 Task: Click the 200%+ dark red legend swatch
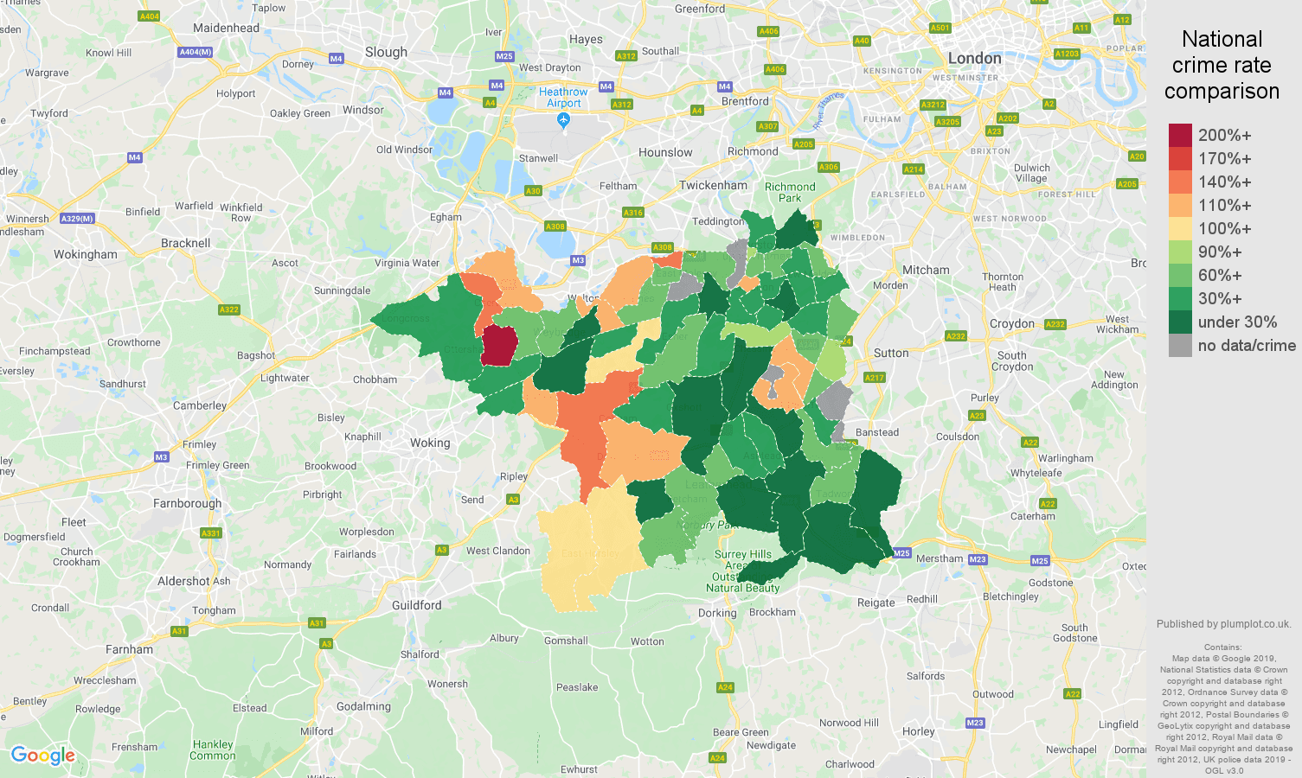click(x=1180, y=136)
